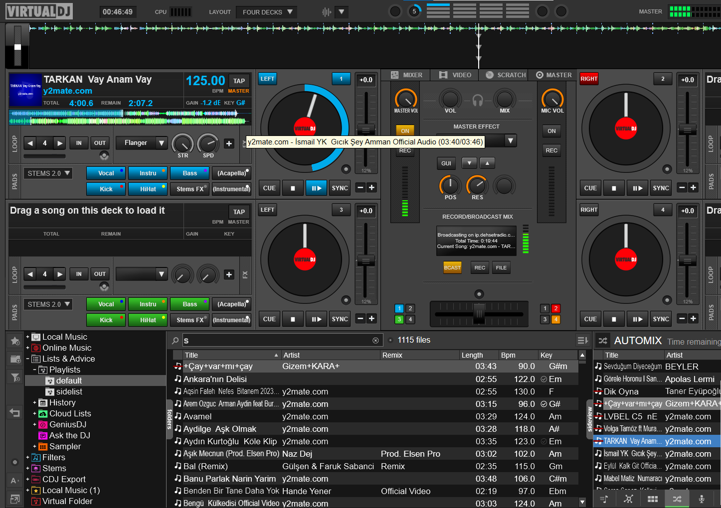Toggle deck 4's RIGHT crossfader assign button
721x508 pixels.
pos(589,210)
